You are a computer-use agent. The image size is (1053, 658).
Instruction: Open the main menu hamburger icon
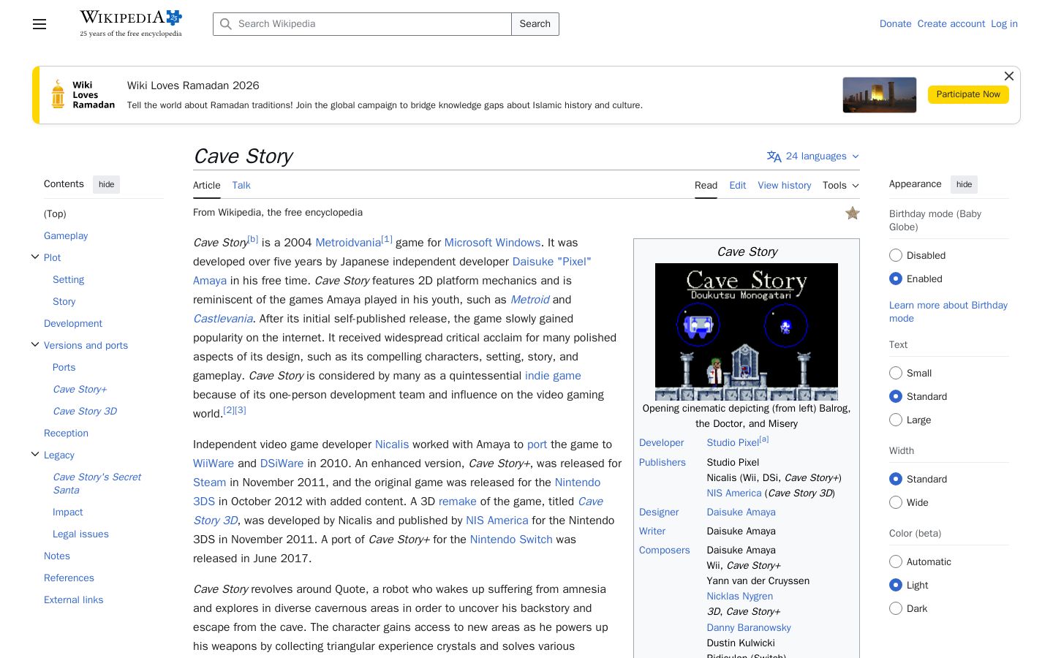click(x=39, y=24)
